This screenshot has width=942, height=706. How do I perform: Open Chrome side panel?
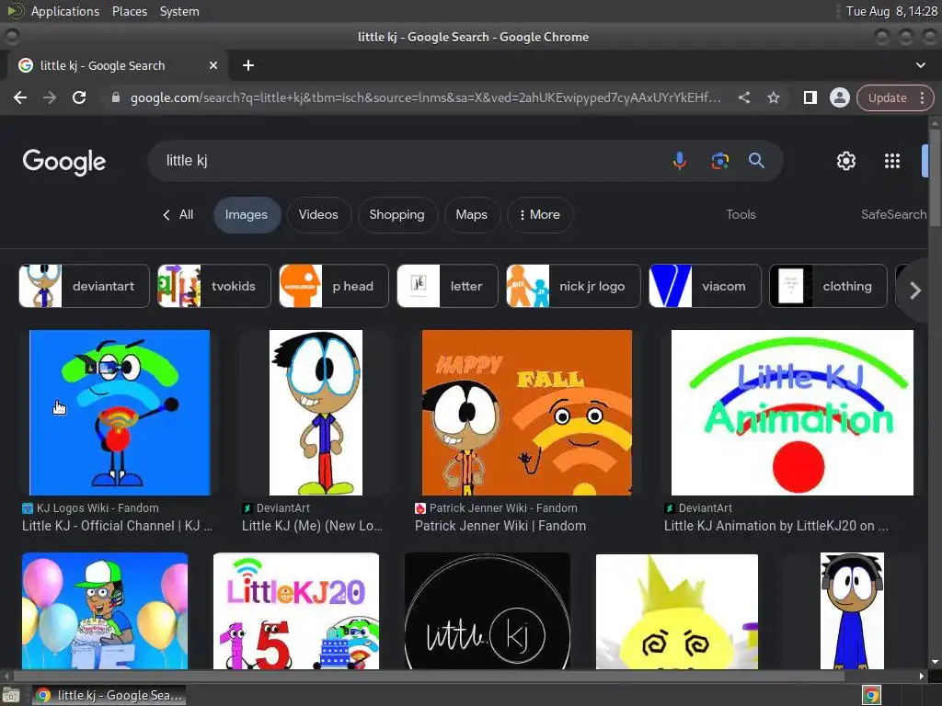(x=810, y=97)
